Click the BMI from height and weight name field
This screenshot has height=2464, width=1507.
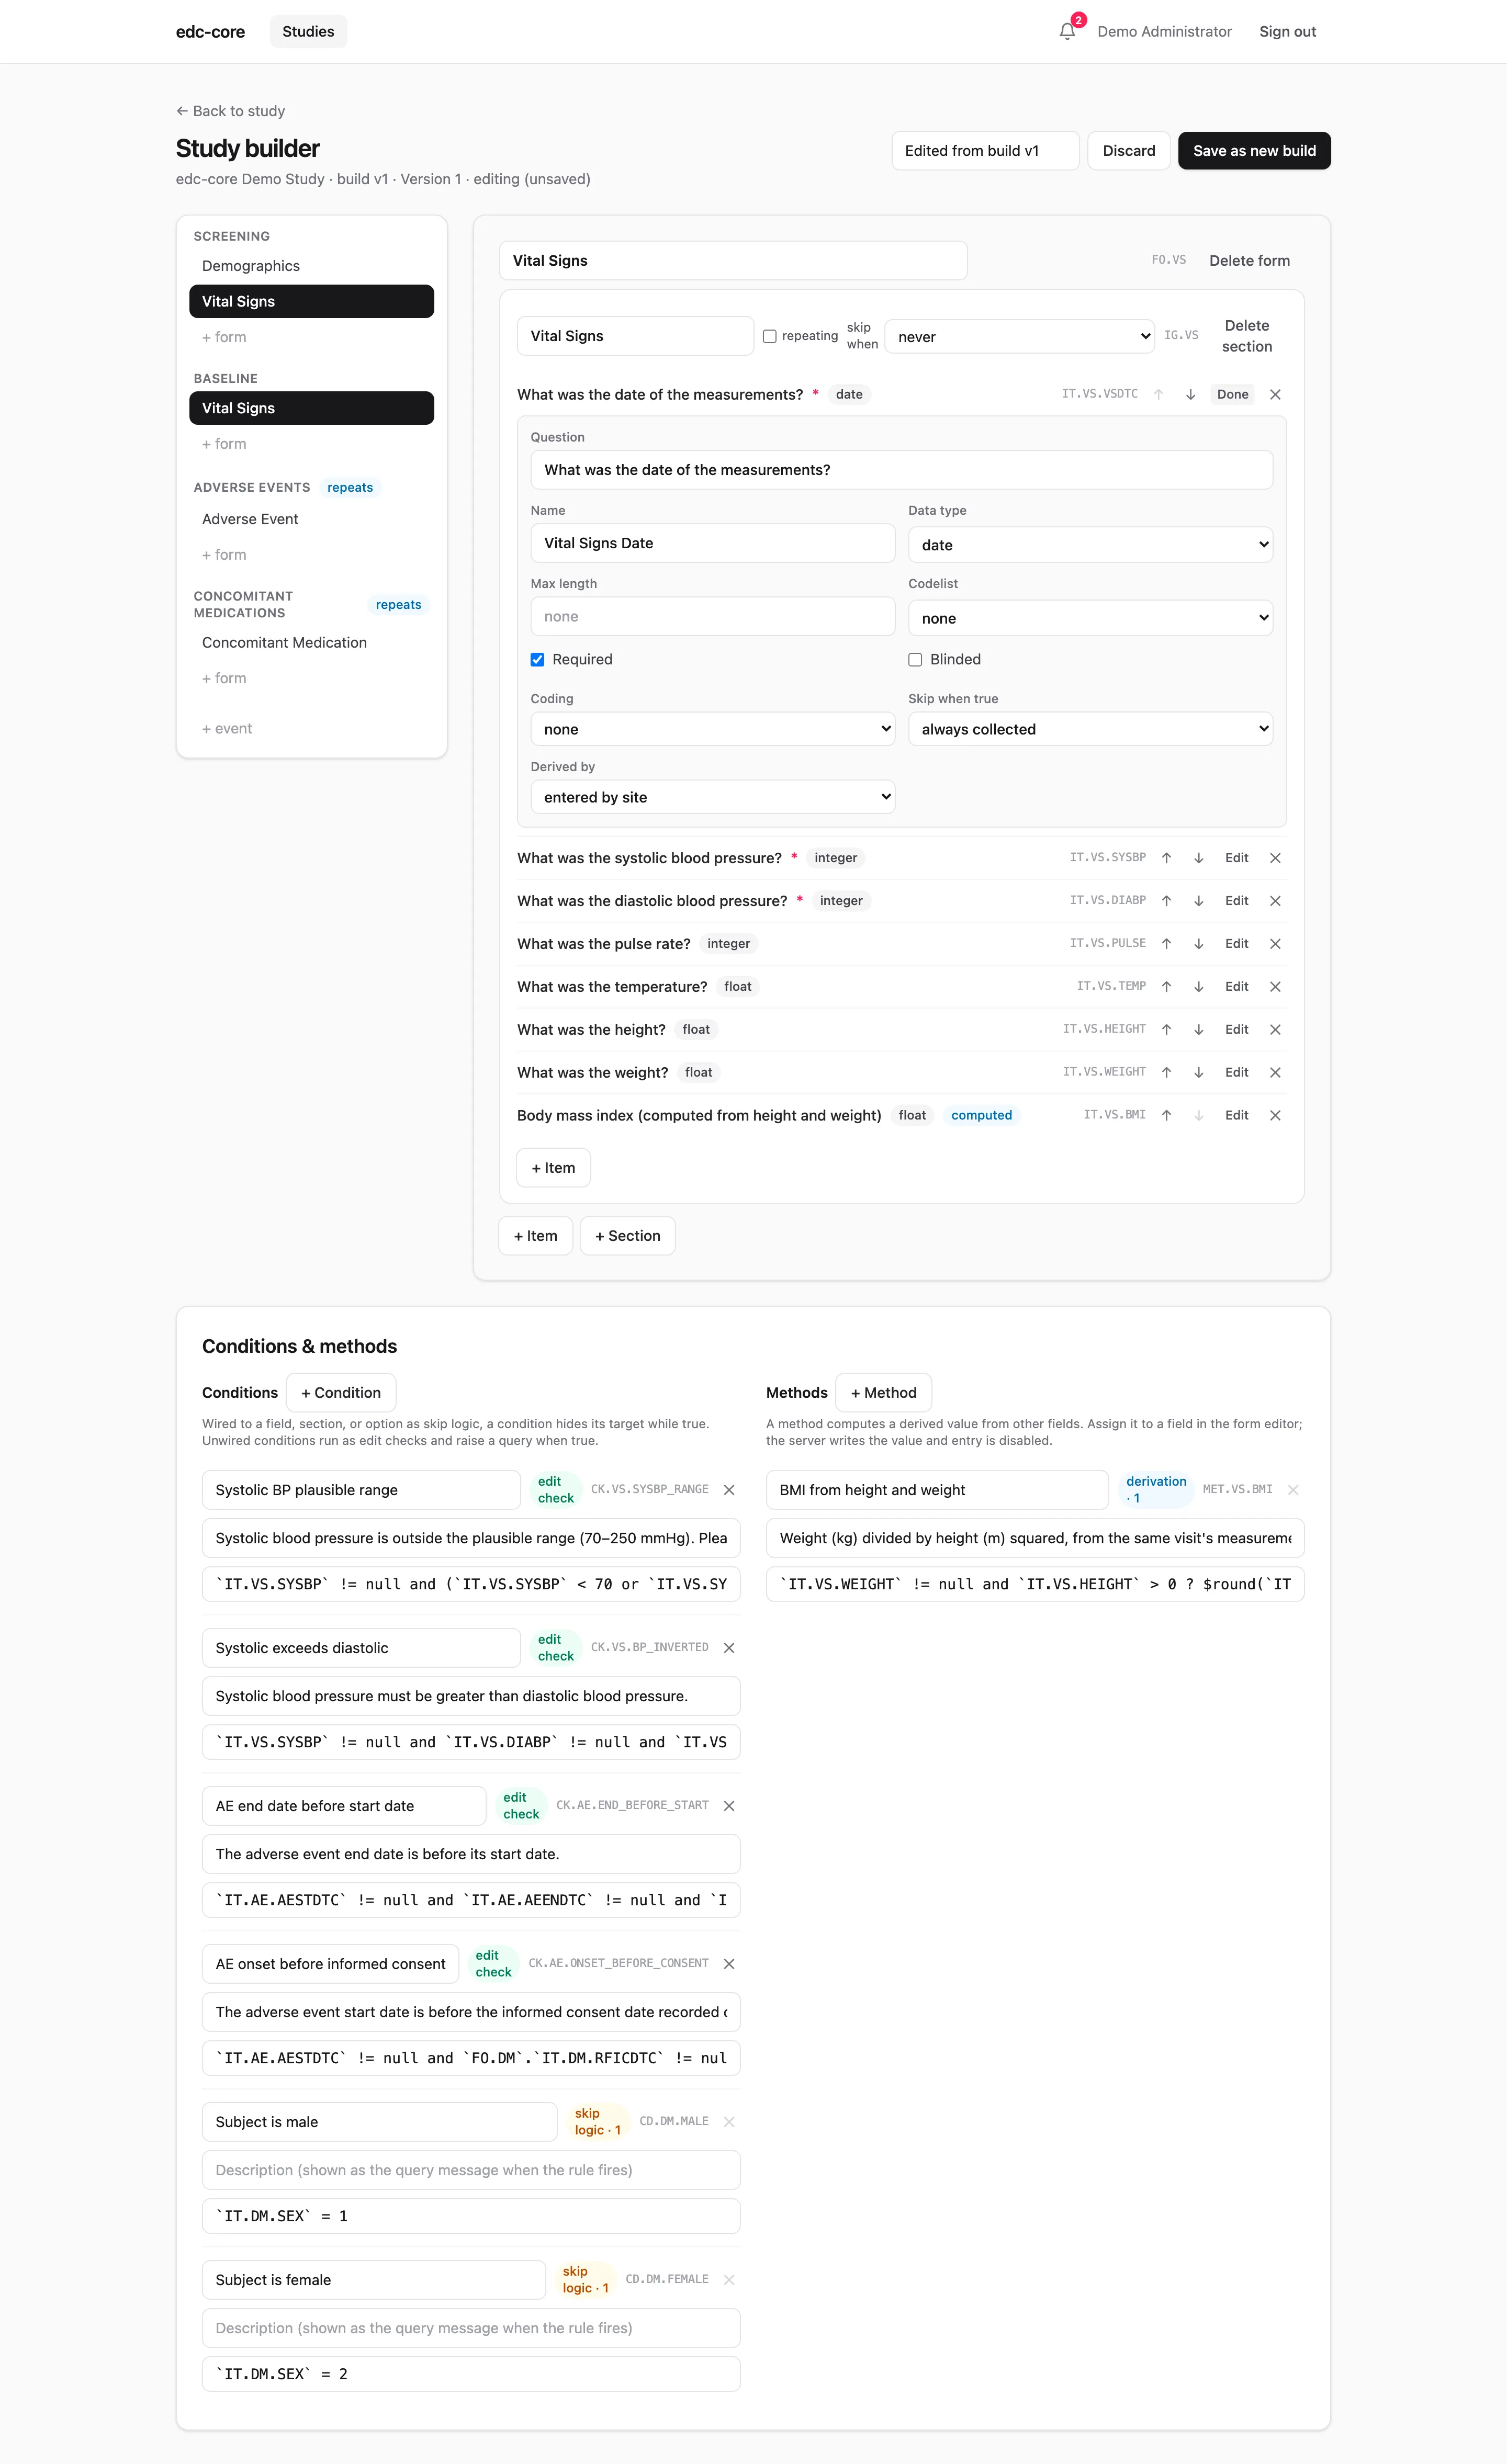(937, 1490)
